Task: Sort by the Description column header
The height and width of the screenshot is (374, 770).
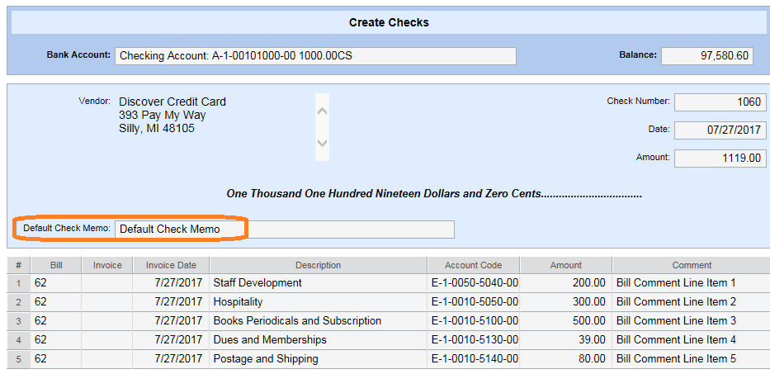Action: point(318,266)
